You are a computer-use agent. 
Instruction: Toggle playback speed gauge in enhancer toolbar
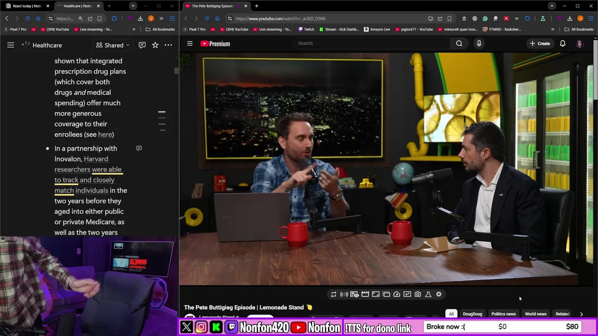tap(397, 294)
